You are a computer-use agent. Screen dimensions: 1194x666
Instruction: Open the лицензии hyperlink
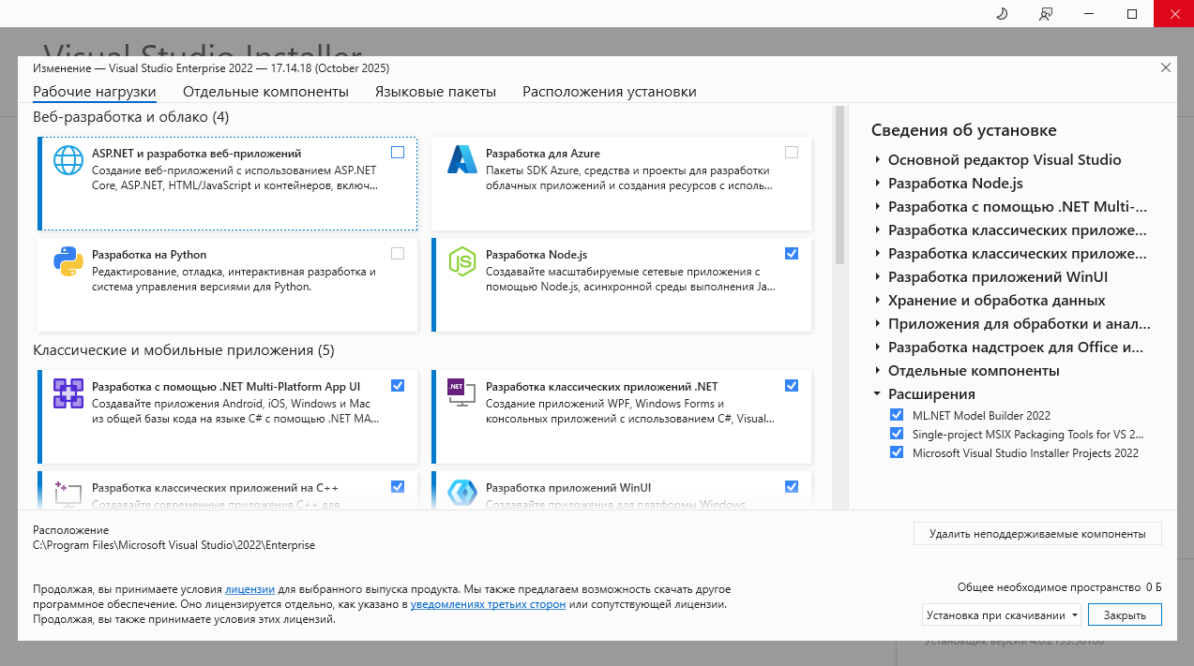click(249, 589)
